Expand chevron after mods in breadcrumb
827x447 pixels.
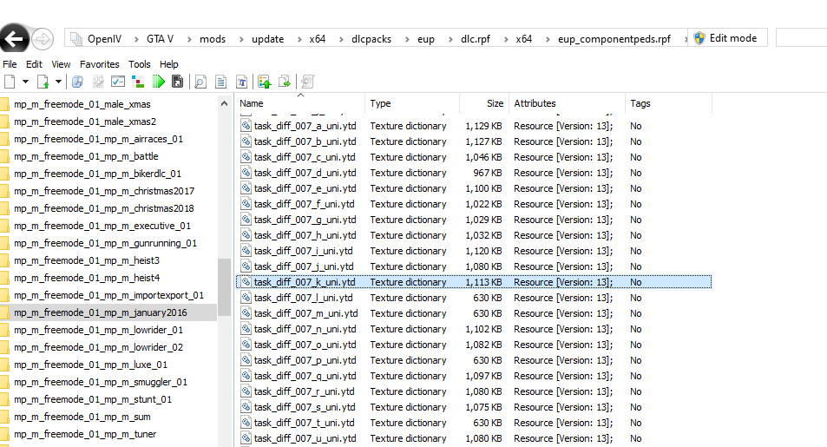tap(241, 39)
